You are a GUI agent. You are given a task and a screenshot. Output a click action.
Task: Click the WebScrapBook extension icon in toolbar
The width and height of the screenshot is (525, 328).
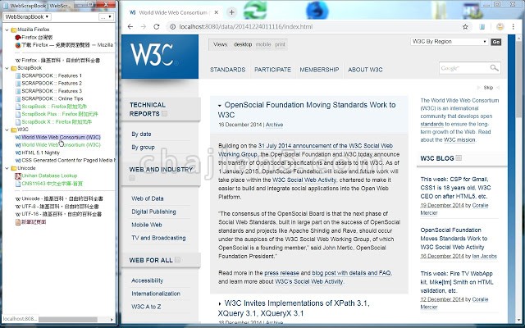pos(482,27)
